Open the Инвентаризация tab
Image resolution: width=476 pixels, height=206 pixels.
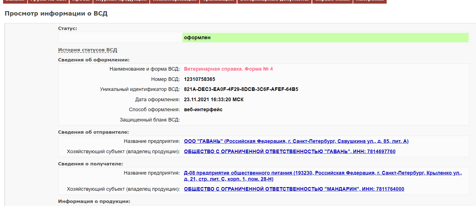click(x=175, y=1)
